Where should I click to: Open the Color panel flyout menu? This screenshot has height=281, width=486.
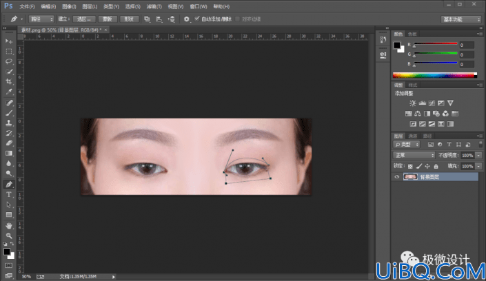click(480, 34)
